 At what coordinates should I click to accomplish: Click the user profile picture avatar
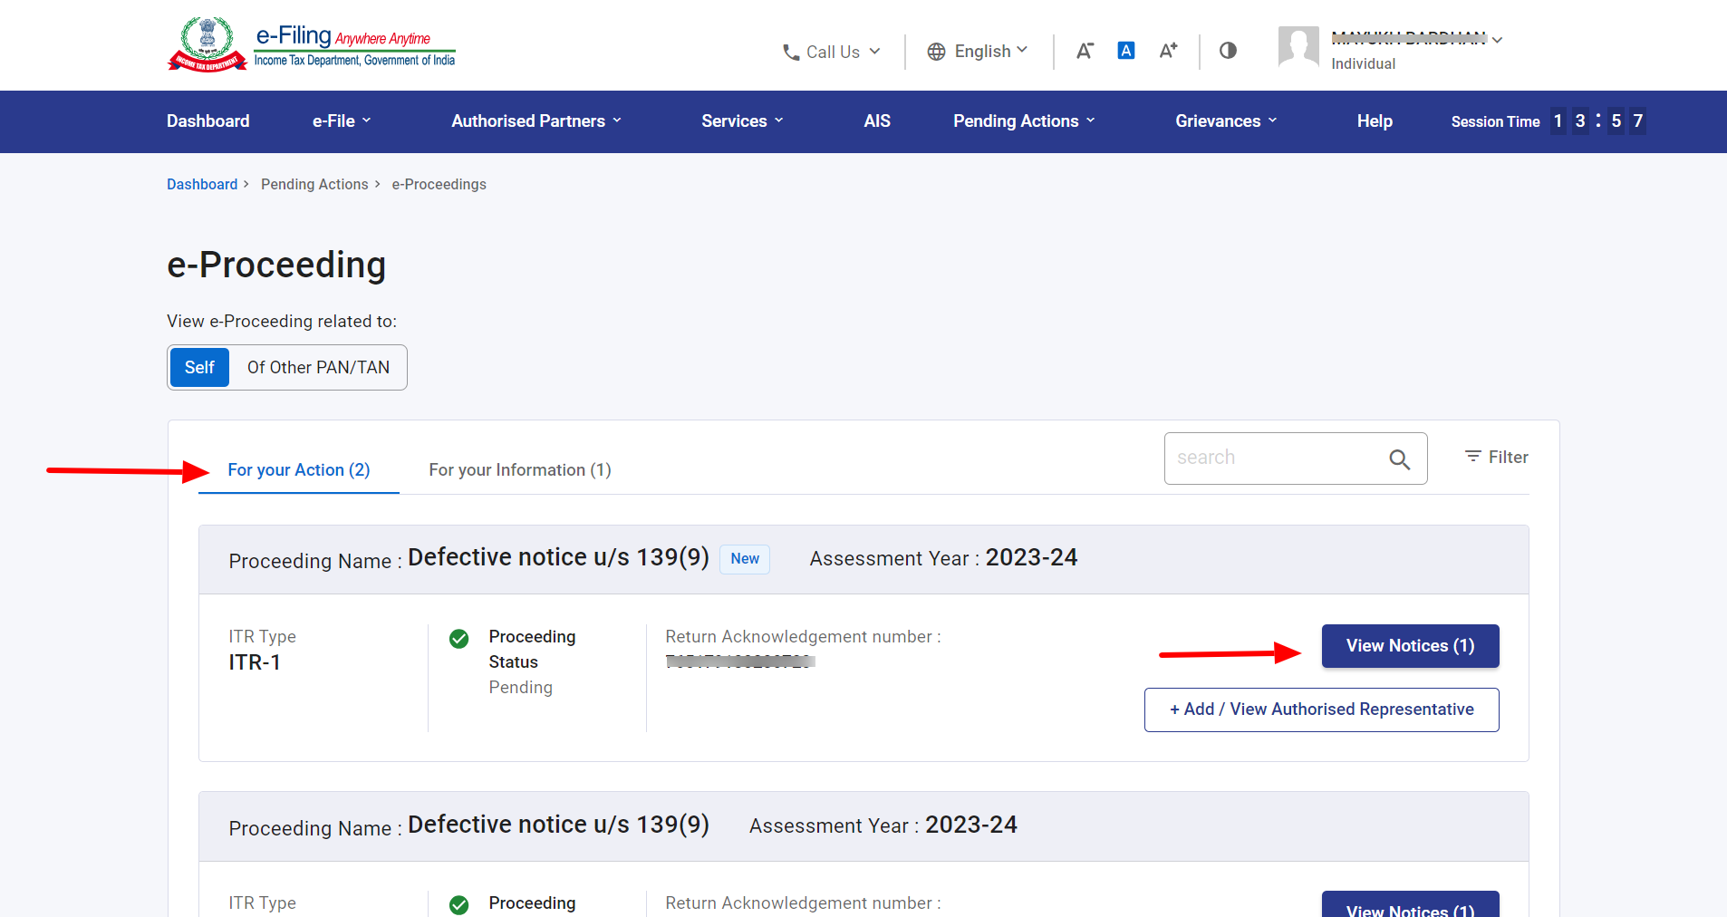[x=1298, y=47]
